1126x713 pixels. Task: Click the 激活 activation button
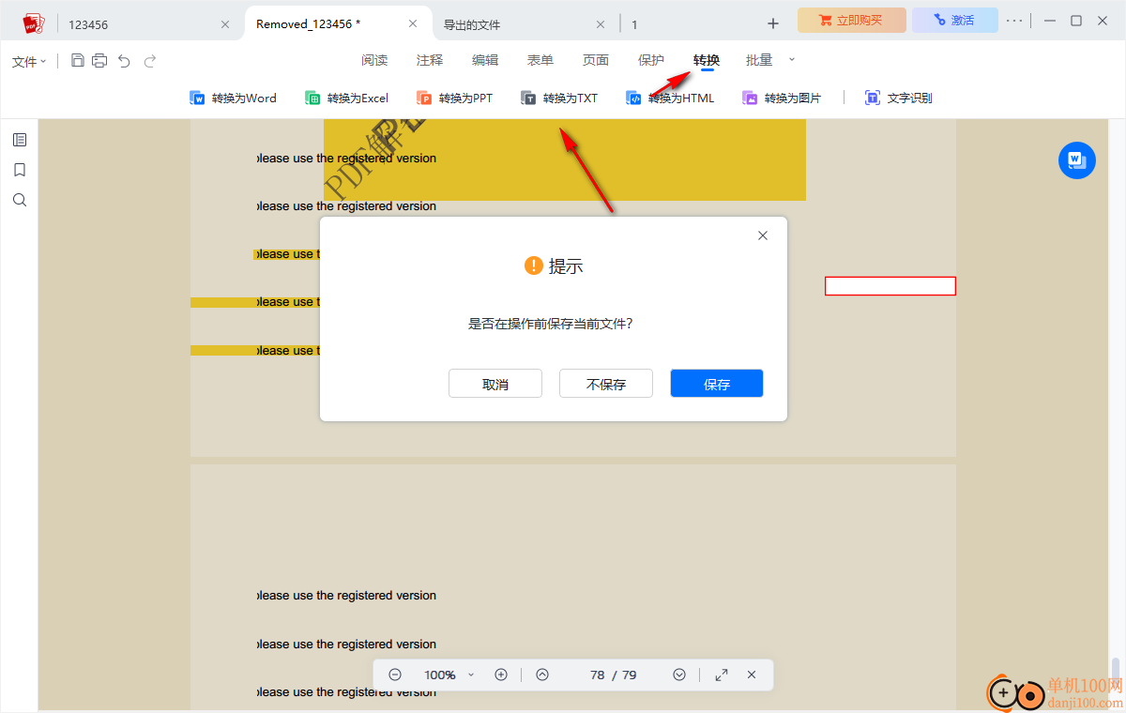pyautogui.click(x=955, y=21)
